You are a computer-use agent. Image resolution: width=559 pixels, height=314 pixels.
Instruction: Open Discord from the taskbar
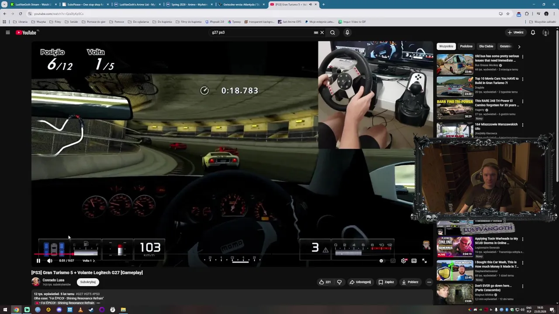tap(59, 310)
